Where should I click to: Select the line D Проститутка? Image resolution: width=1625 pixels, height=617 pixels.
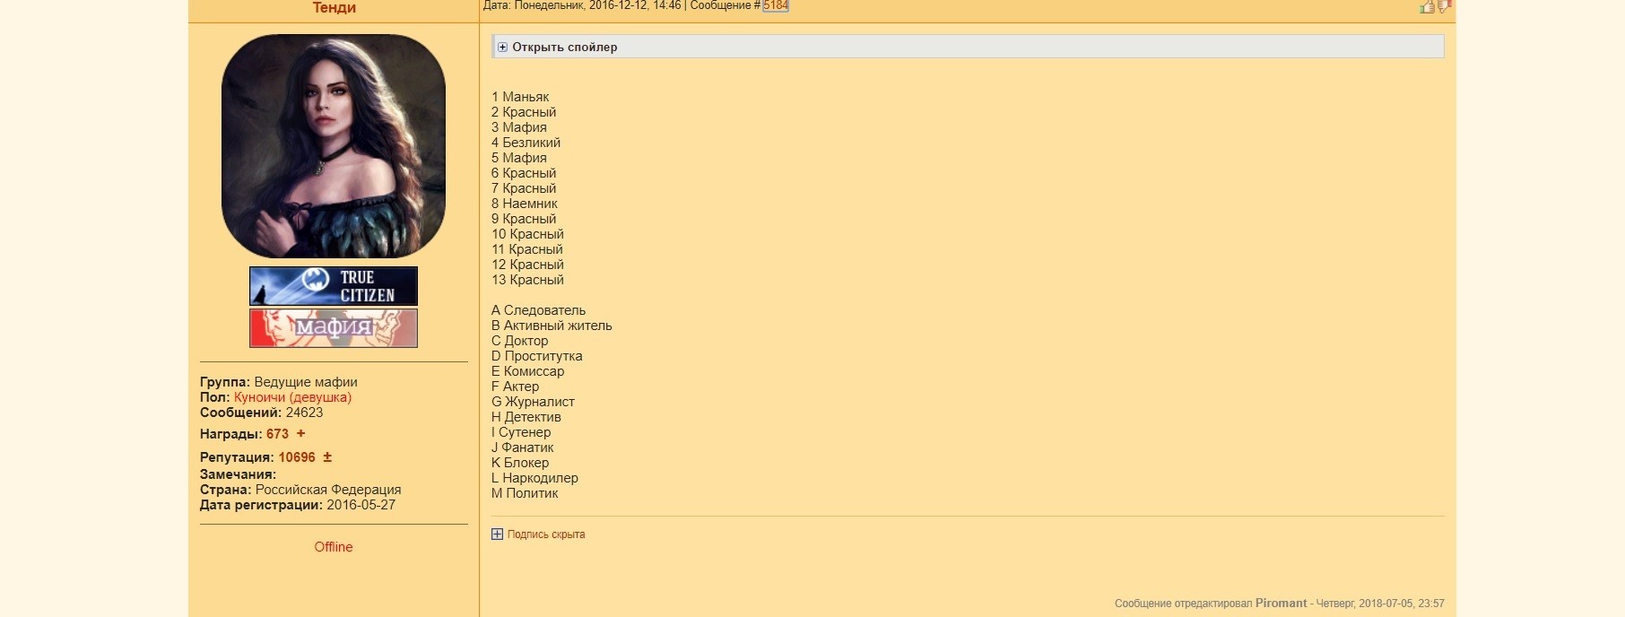[536, 356]
